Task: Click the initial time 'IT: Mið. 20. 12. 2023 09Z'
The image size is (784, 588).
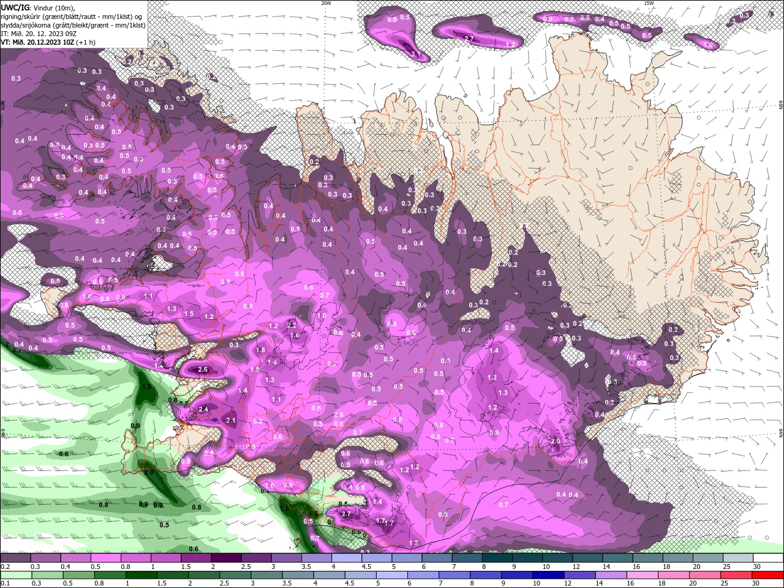Action: coord(37,34)
